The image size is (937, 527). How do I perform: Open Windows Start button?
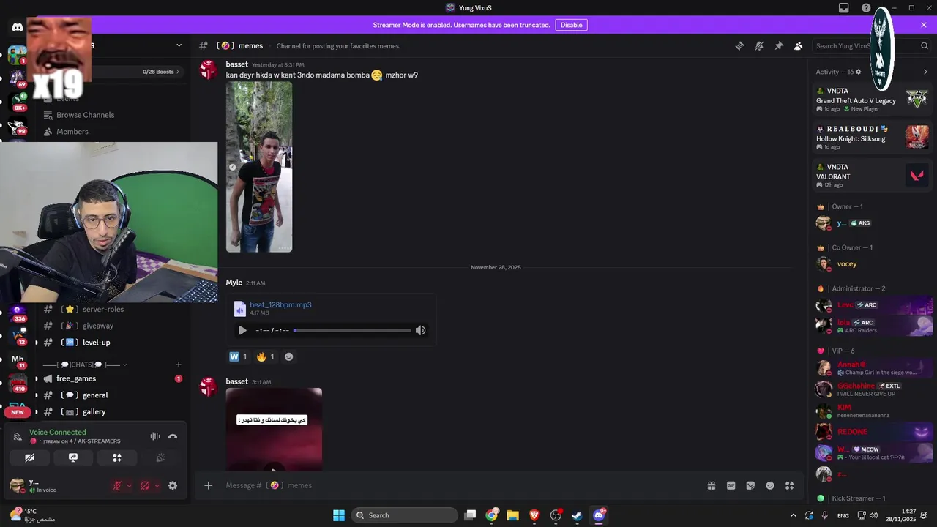pos(339,515)
